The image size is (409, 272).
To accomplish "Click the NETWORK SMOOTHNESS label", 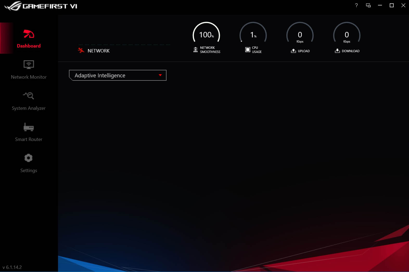I will click(x=210, y=50).
